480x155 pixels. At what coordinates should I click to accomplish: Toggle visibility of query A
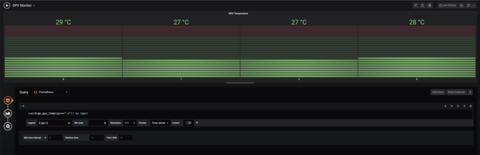tap(464, 106)
